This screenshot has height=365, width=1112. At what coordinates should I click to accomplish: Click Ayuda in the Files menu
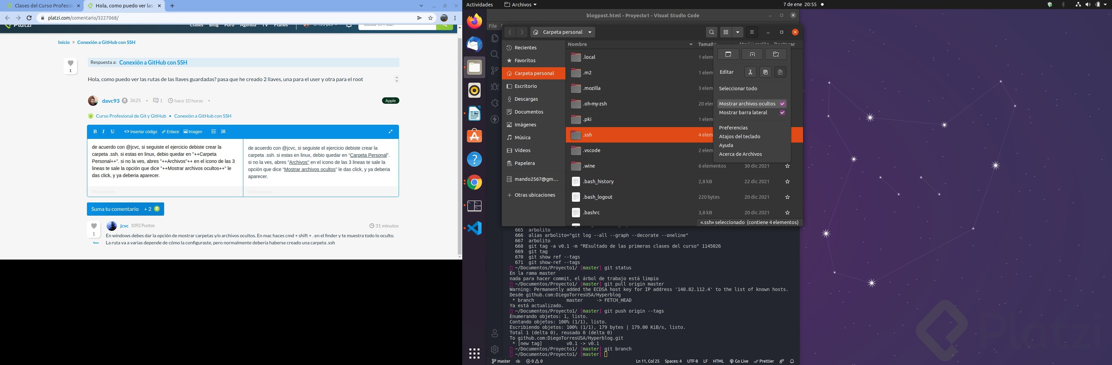(x=726, y=146)
